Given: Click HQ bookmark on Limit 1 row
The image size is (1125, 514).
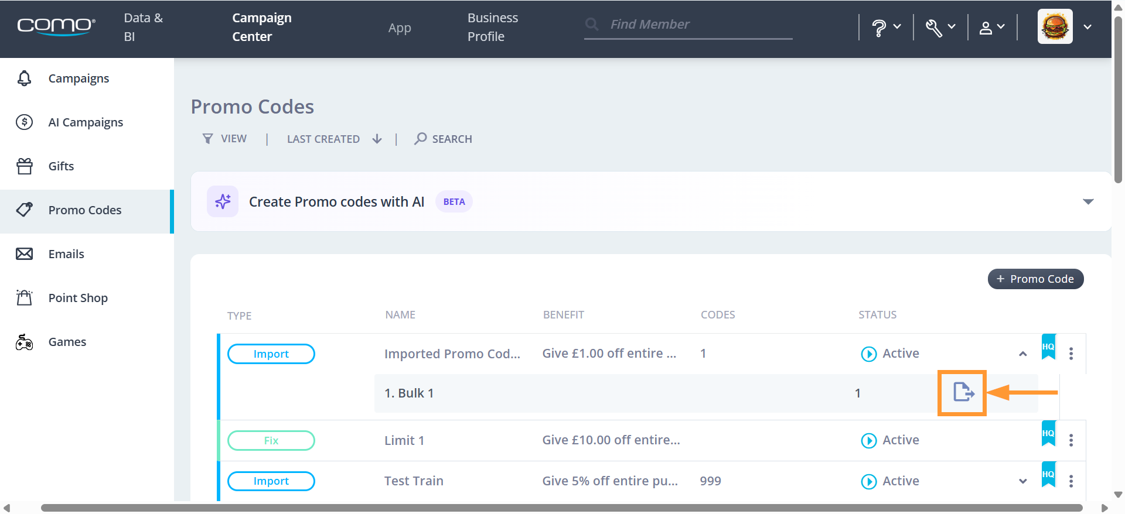Looking at the screenshot, I should pyautogui.click(x=1048, y=434).
